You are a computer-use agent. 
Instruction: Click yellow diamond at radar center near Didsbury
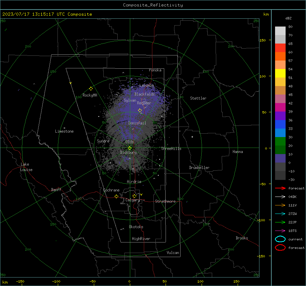(130, 148)
